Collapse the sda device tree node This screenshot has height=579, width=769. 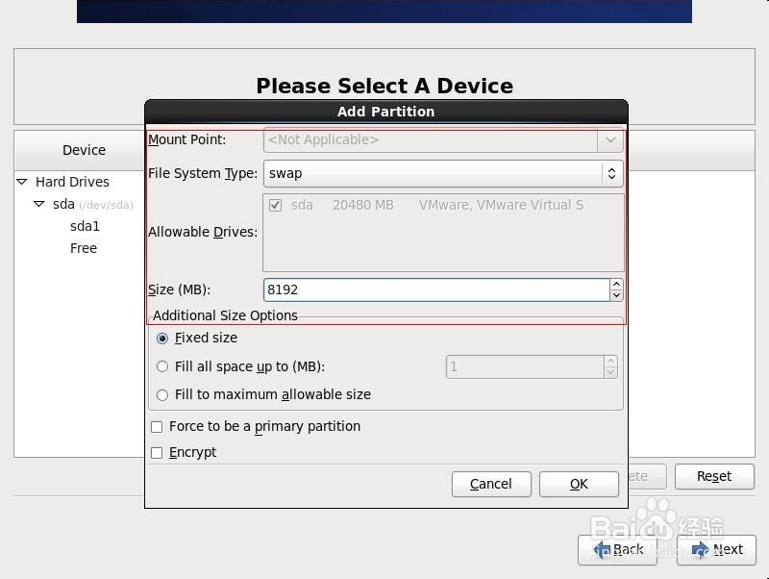coord(40,204)
